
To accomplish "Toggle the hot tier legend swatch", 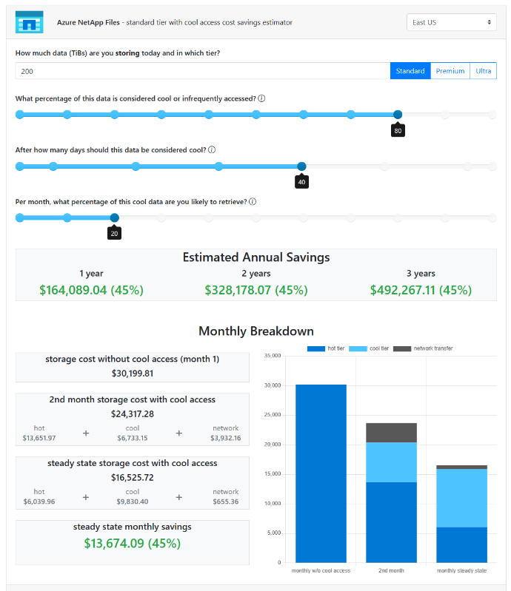I will (316, 348).
